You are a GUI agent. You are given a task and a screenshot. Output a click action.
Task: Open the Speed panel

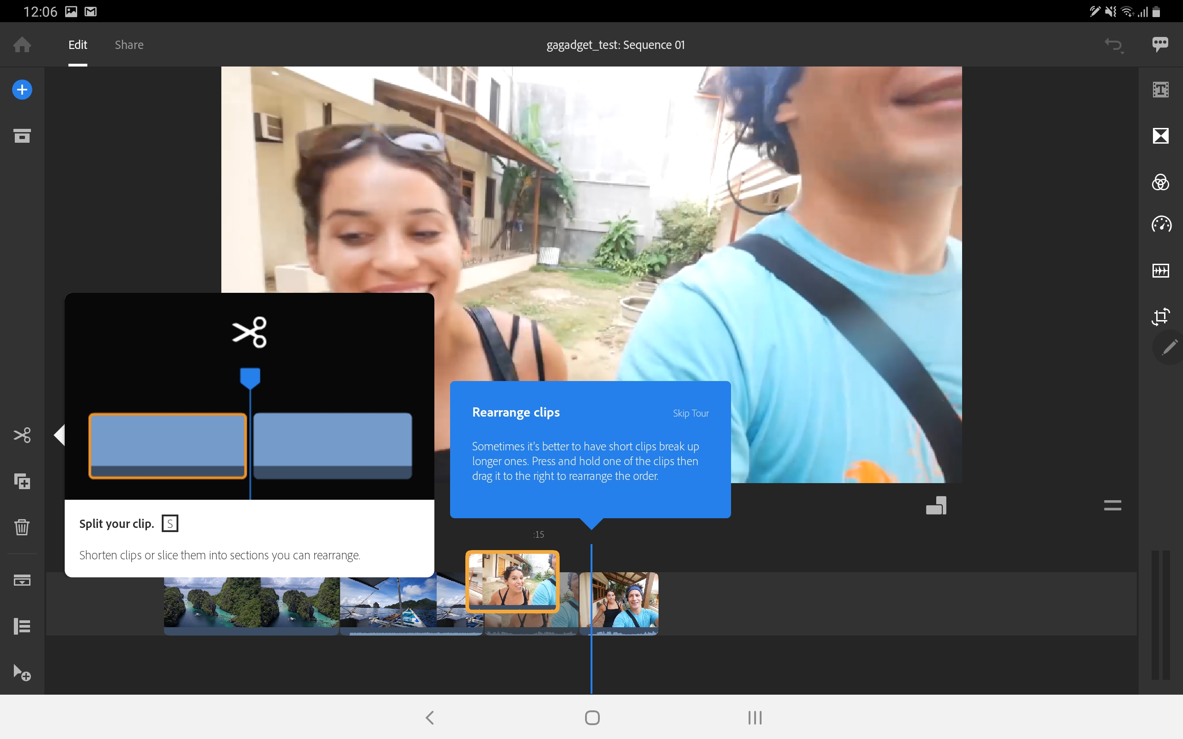coord(1161,224)
